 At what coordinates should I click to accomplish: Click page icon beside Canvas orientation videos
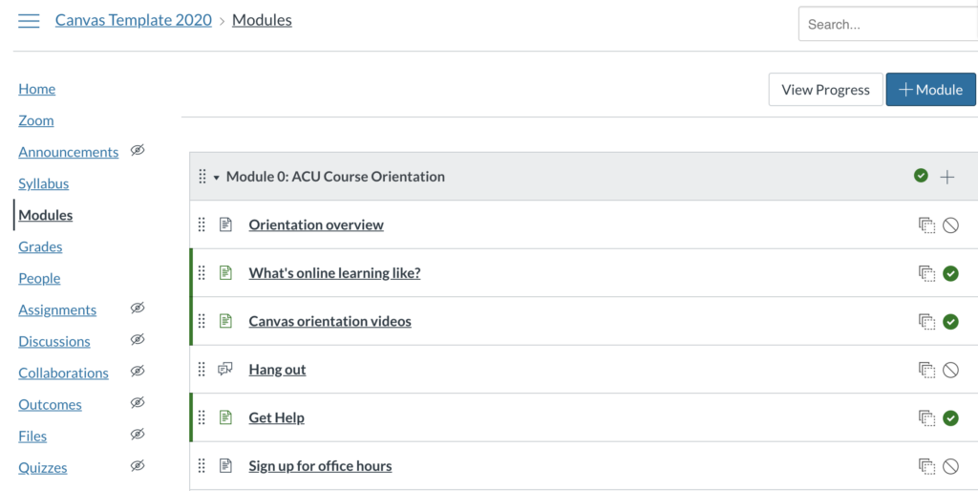(x=225, y=321)
